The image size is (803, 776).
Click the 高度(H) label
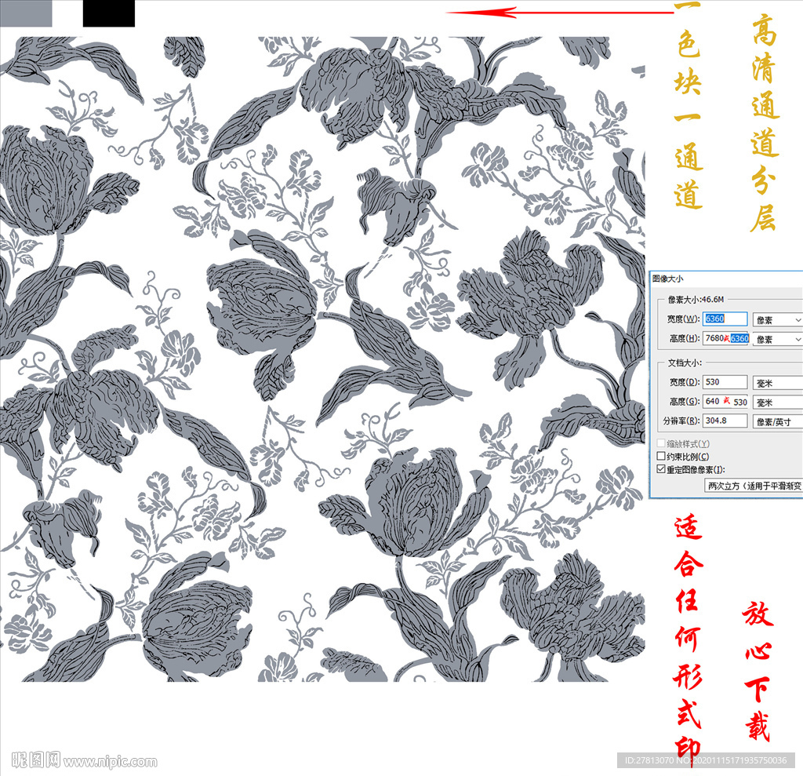[685, 338]
